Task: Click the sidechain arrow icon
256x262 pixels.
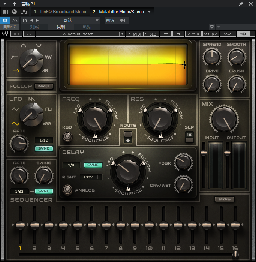Action: pos(122,21)
